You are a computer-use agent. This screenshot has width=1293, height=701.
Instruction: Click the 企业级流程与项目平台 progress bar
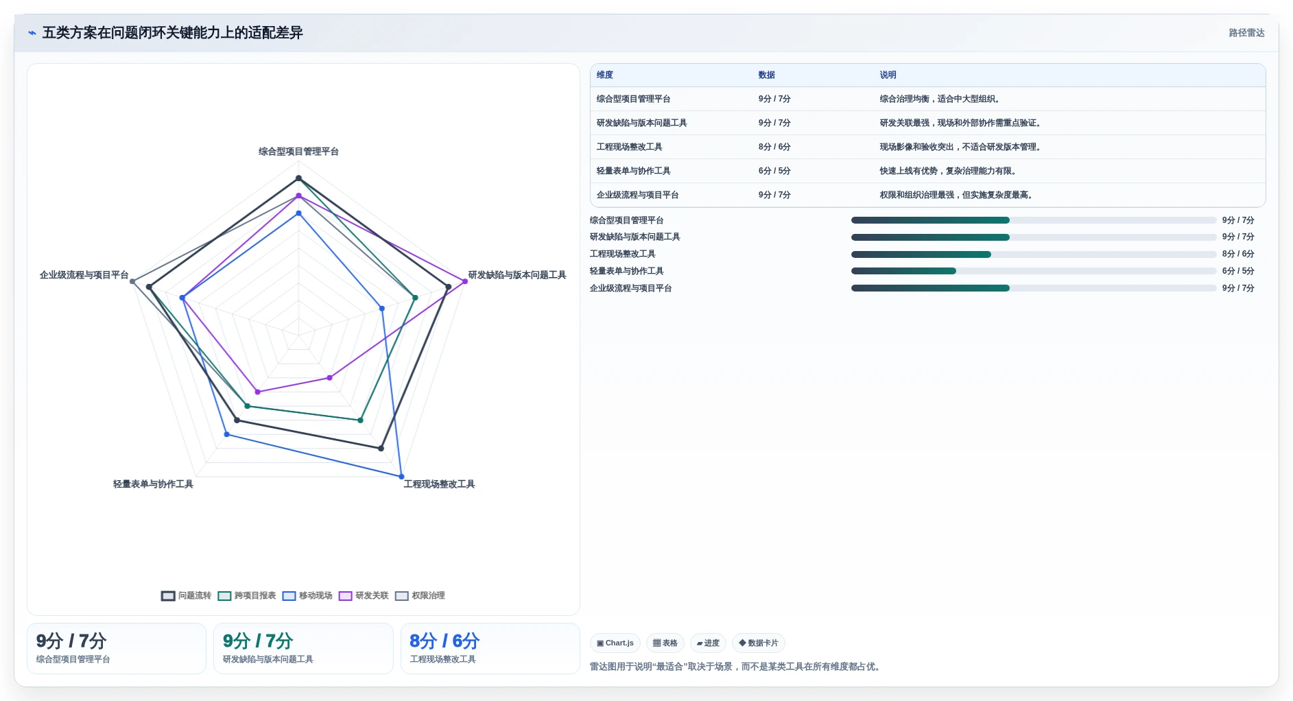(x=1034, y=288)
